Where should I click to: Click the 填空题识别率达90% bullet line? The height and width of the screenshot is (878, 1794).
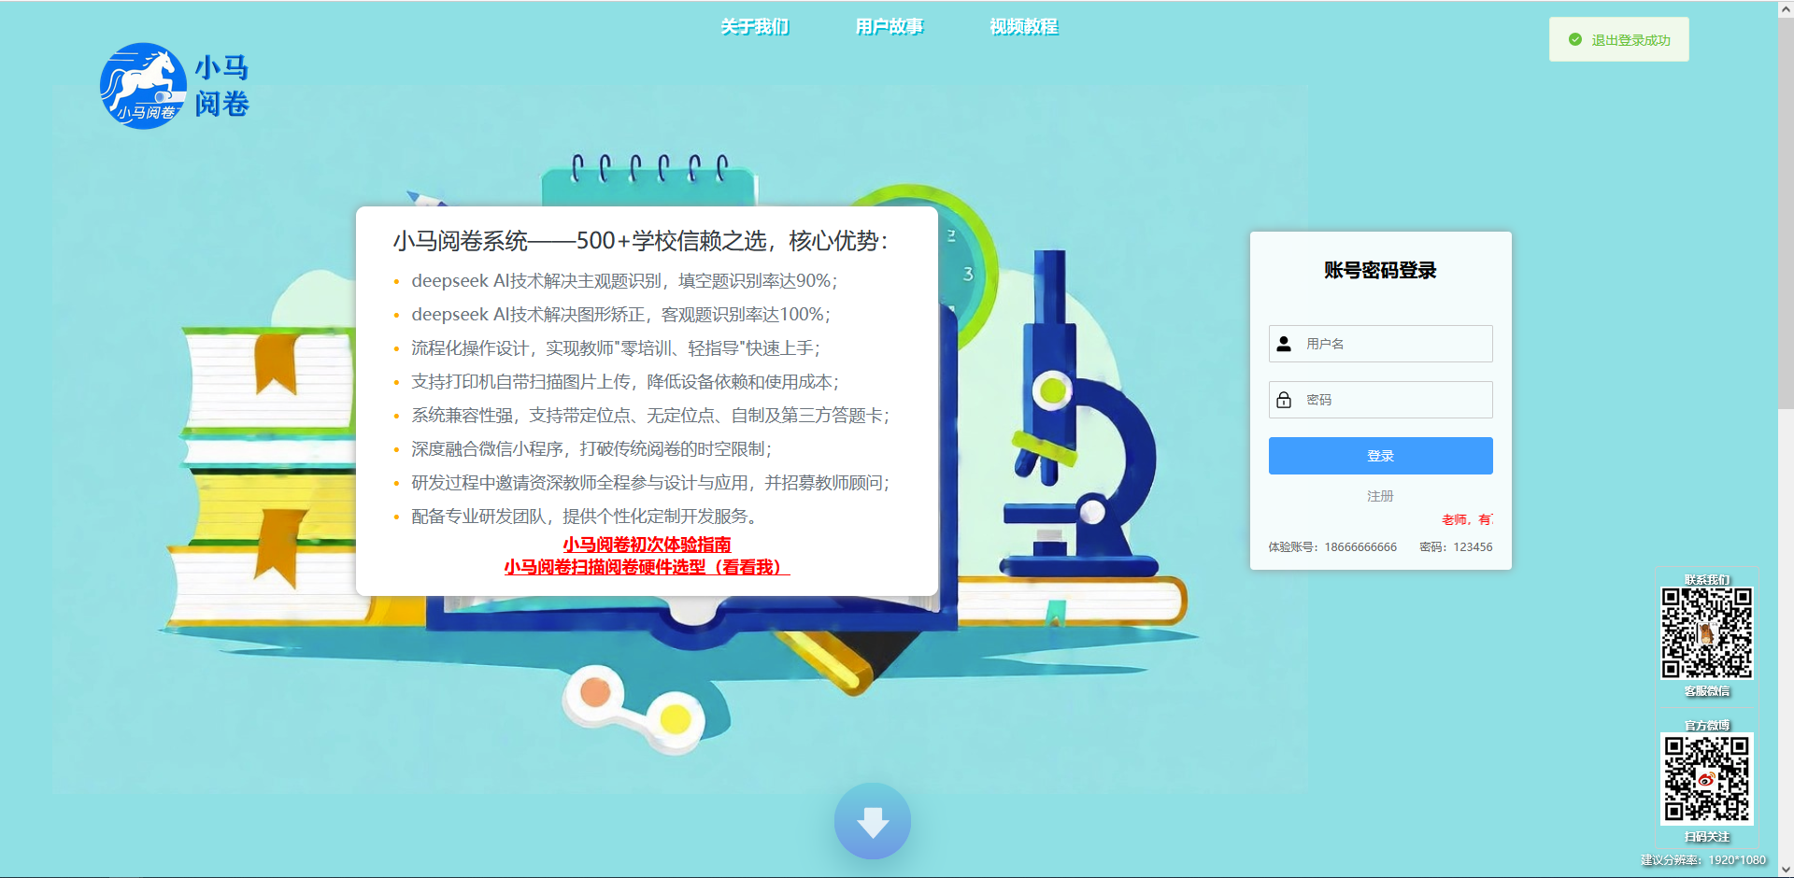click(624, 281)
